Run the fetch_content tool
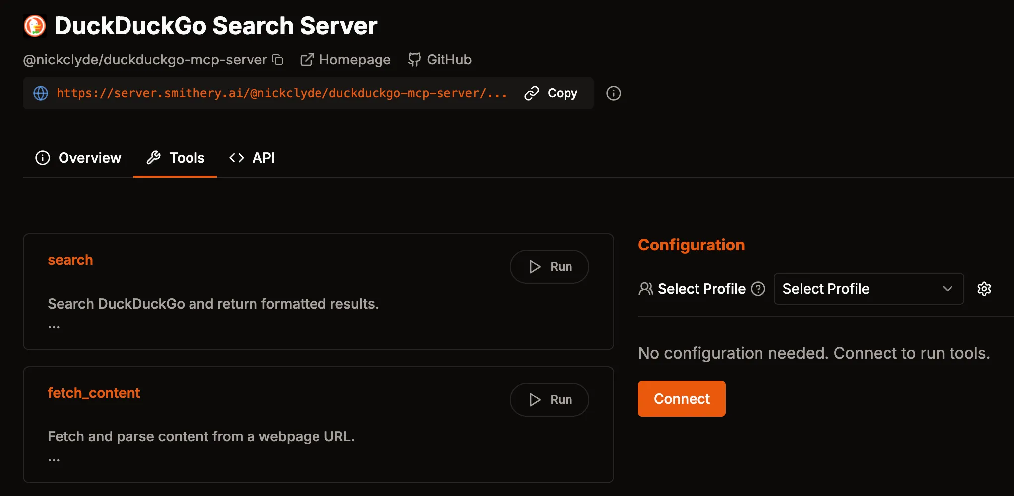Screen dimensions: 1014x496 coord(550,400)
